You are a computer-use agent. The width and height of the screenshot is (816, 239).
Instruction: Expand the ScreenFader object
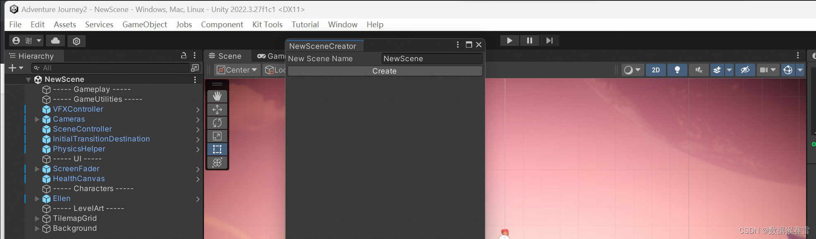click(37, 169)
